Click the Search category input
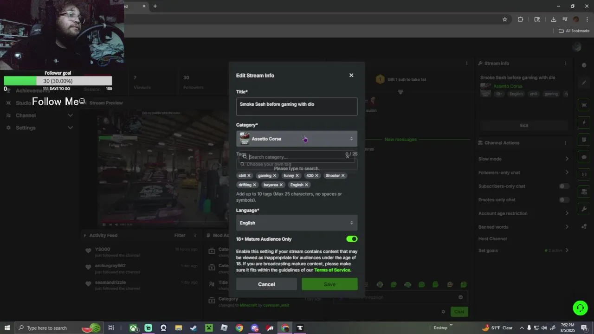594x334 pixels. point(296,157)
